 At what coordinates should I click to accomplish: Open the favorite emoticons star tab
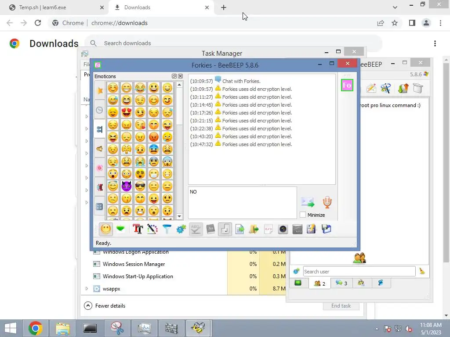(100, 90)
